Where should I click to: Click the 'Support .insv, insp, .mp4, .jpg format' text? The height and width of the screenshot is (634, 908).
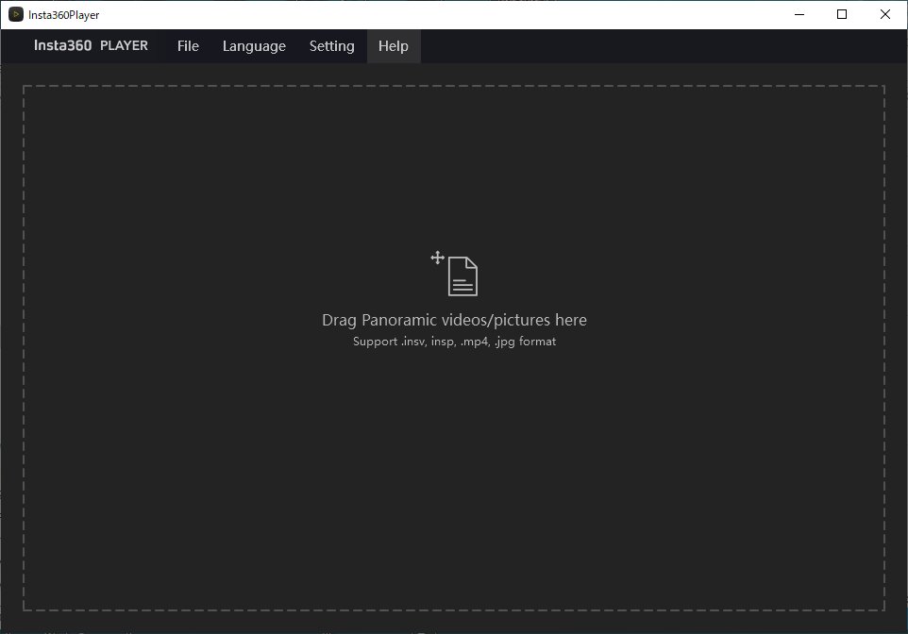point(454,342)
